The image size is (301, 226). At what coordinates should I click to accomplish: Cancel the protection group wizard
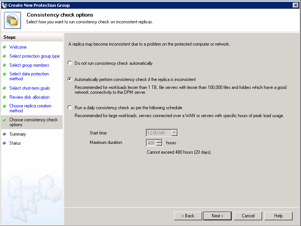tap(248, 216)
